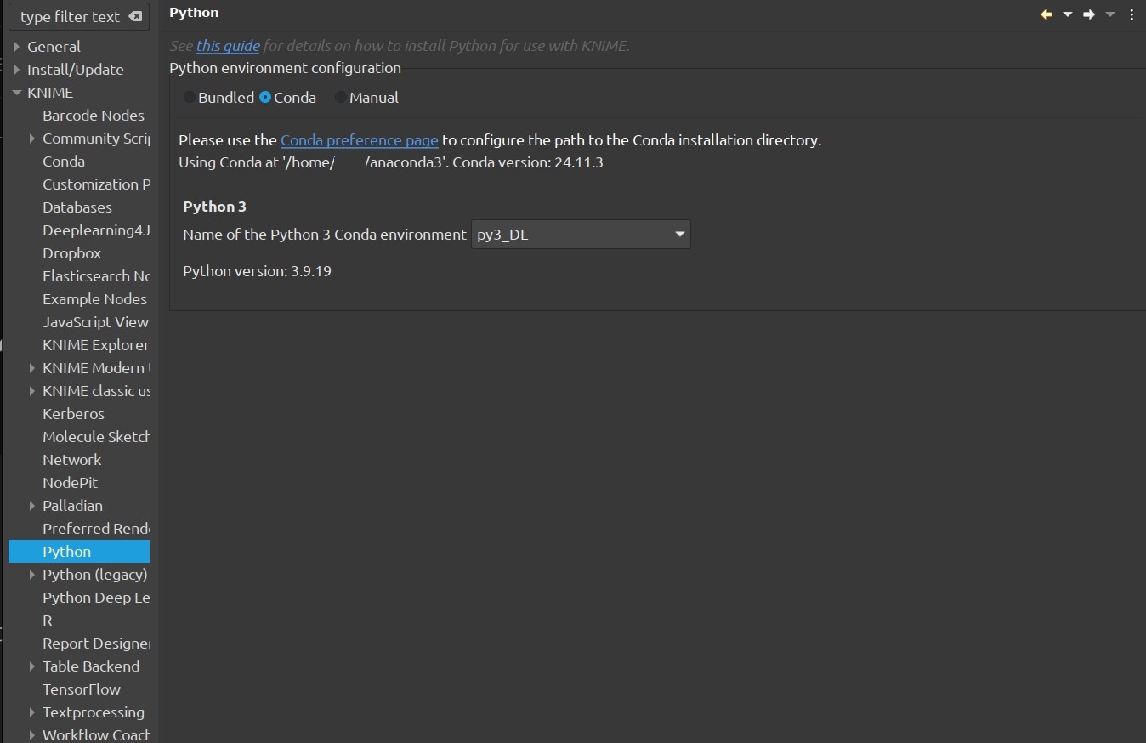Open Barcode Nodes preferences
The width and height of the screenshot is (1146, 743).
[x=94, y=116]
